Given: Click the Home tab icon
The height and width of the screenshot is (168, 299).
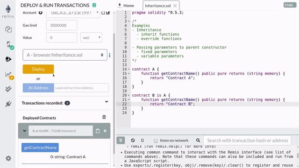Looking at the screenshot, I should (x=120, y=5).
